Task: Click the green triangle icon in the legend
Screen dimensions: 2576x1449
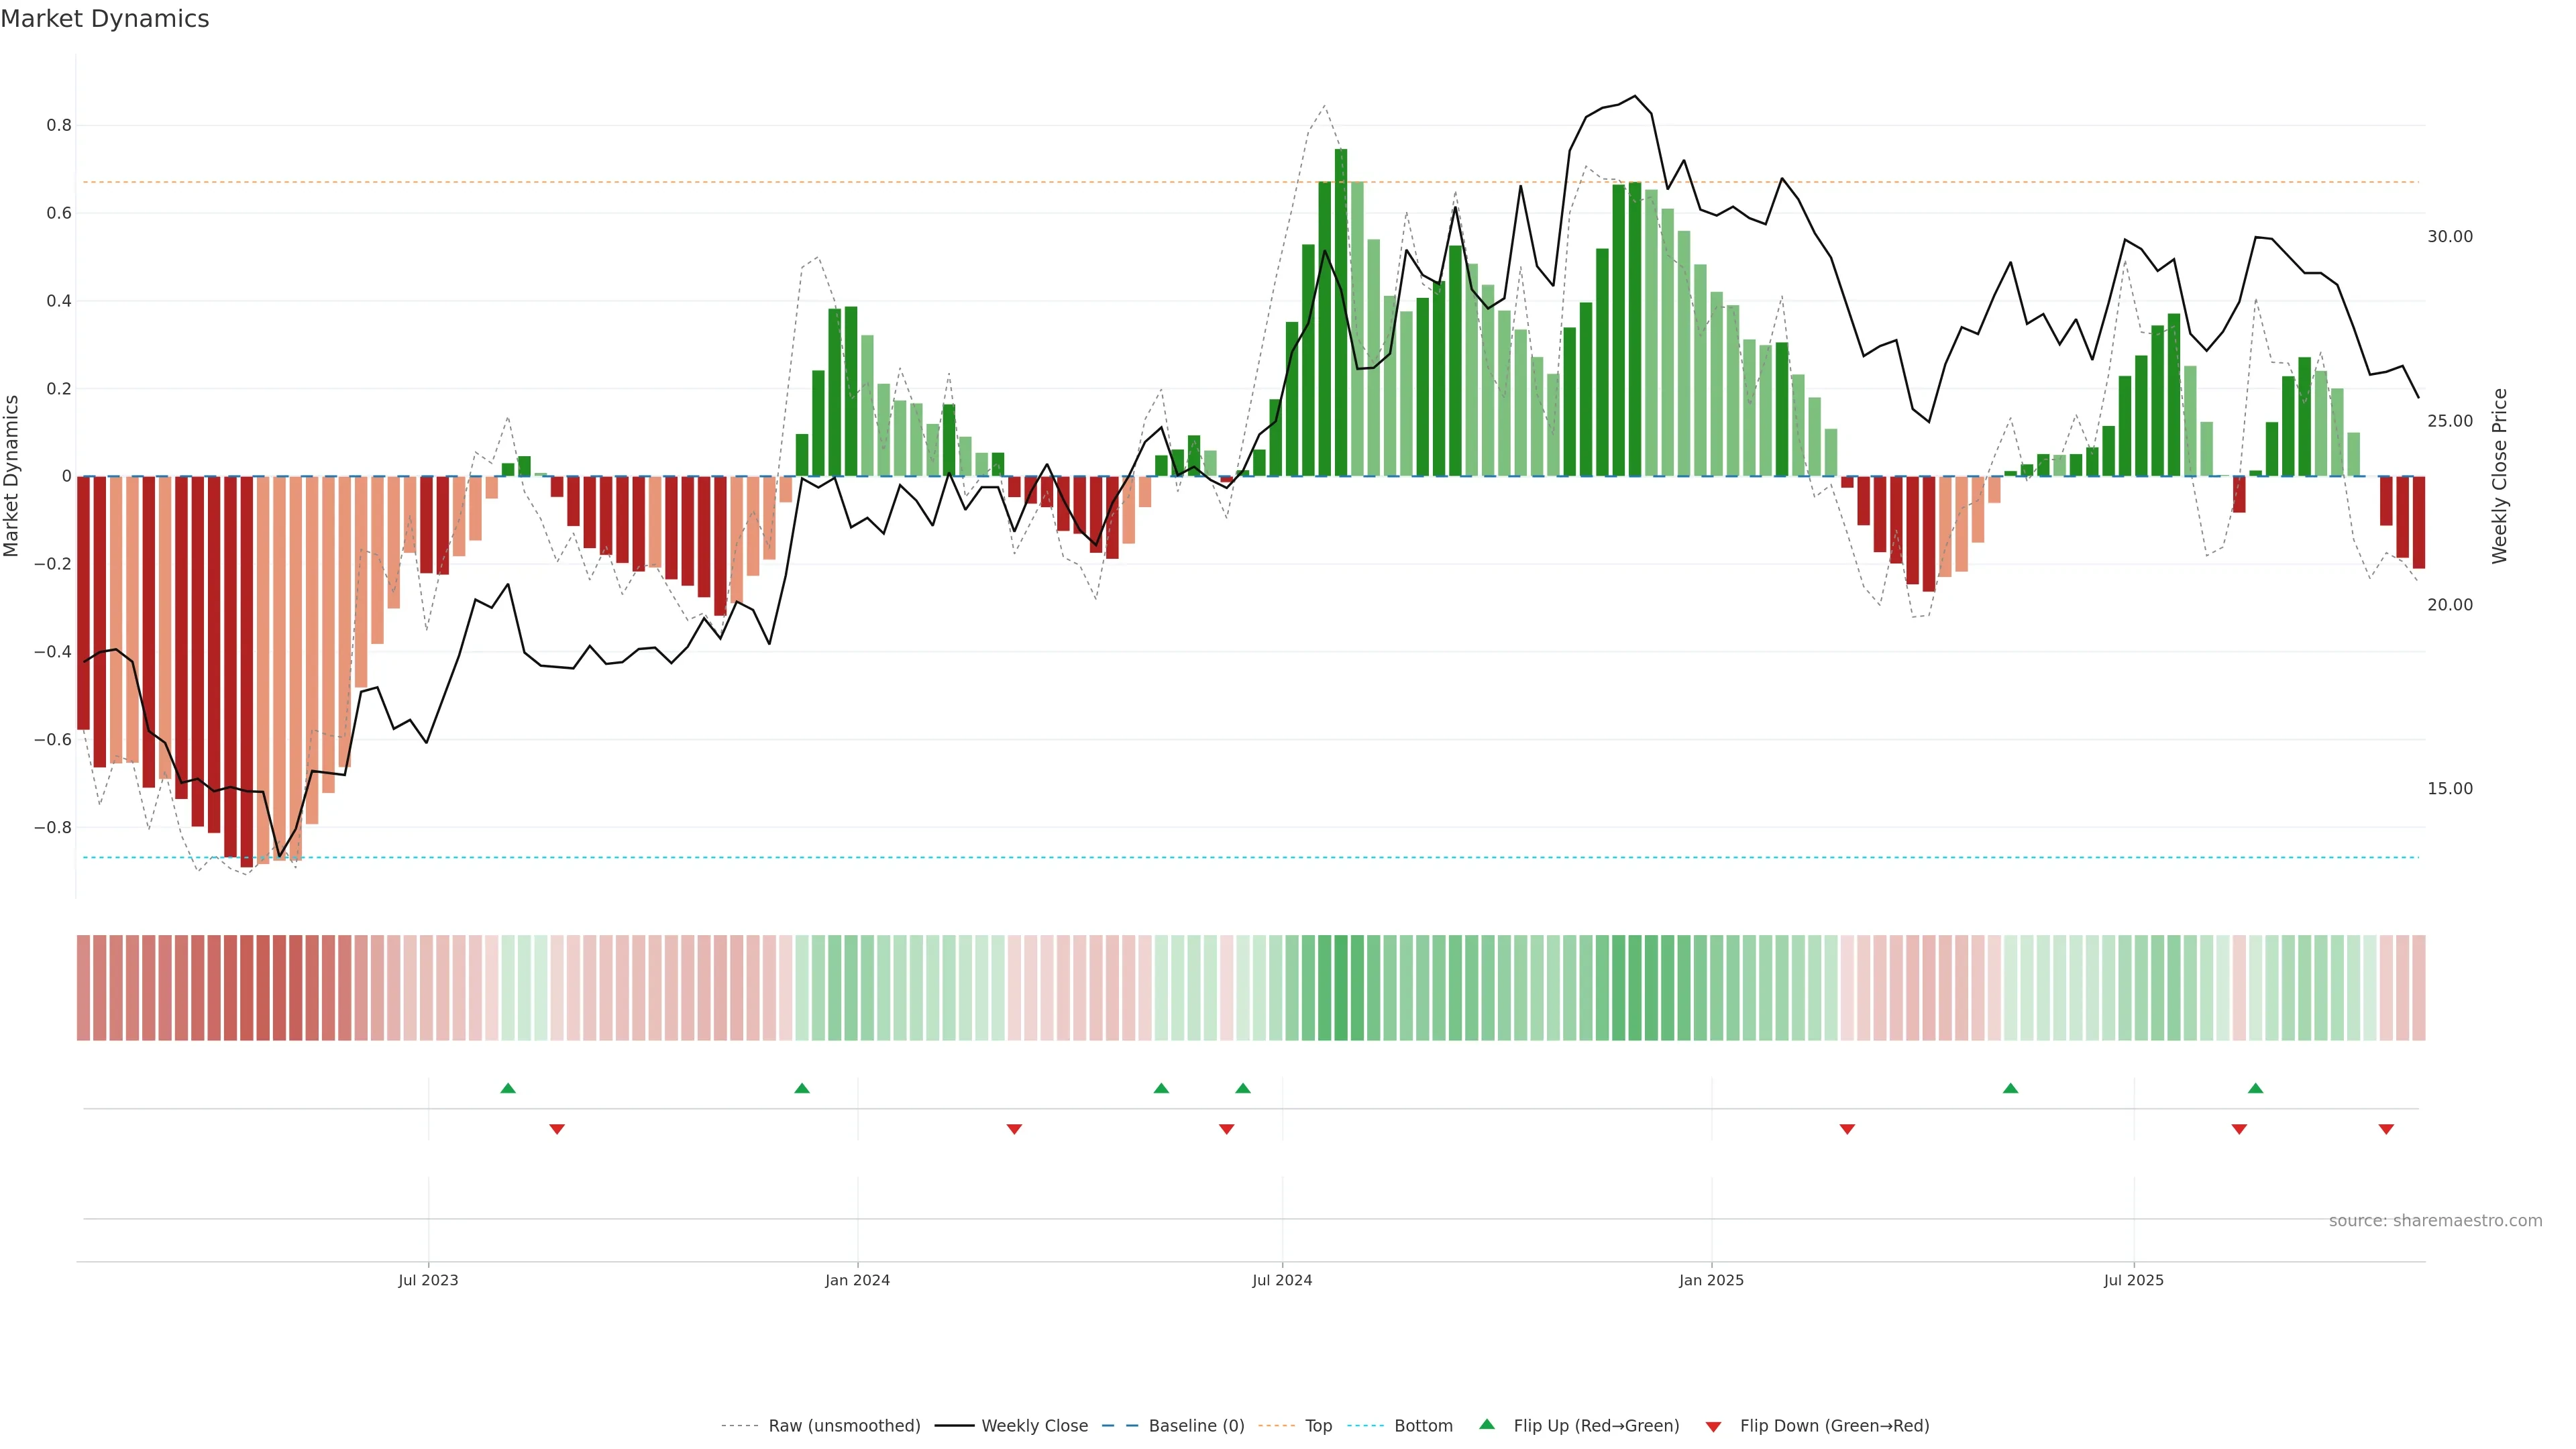Action: coord(1487,1424)
